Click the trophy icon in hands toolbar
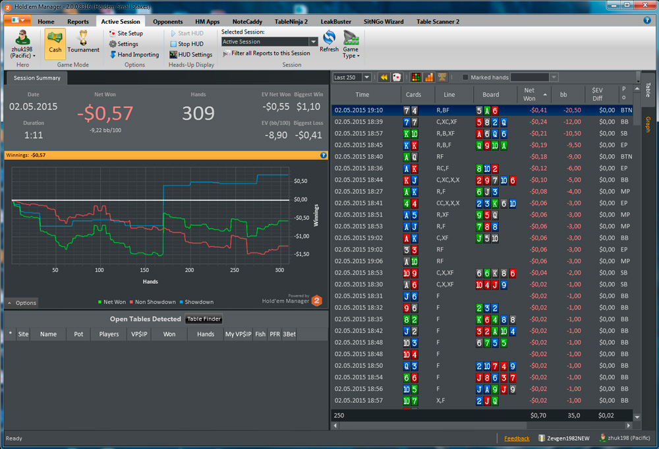659x449 pixels. click(x=442, y=77)
